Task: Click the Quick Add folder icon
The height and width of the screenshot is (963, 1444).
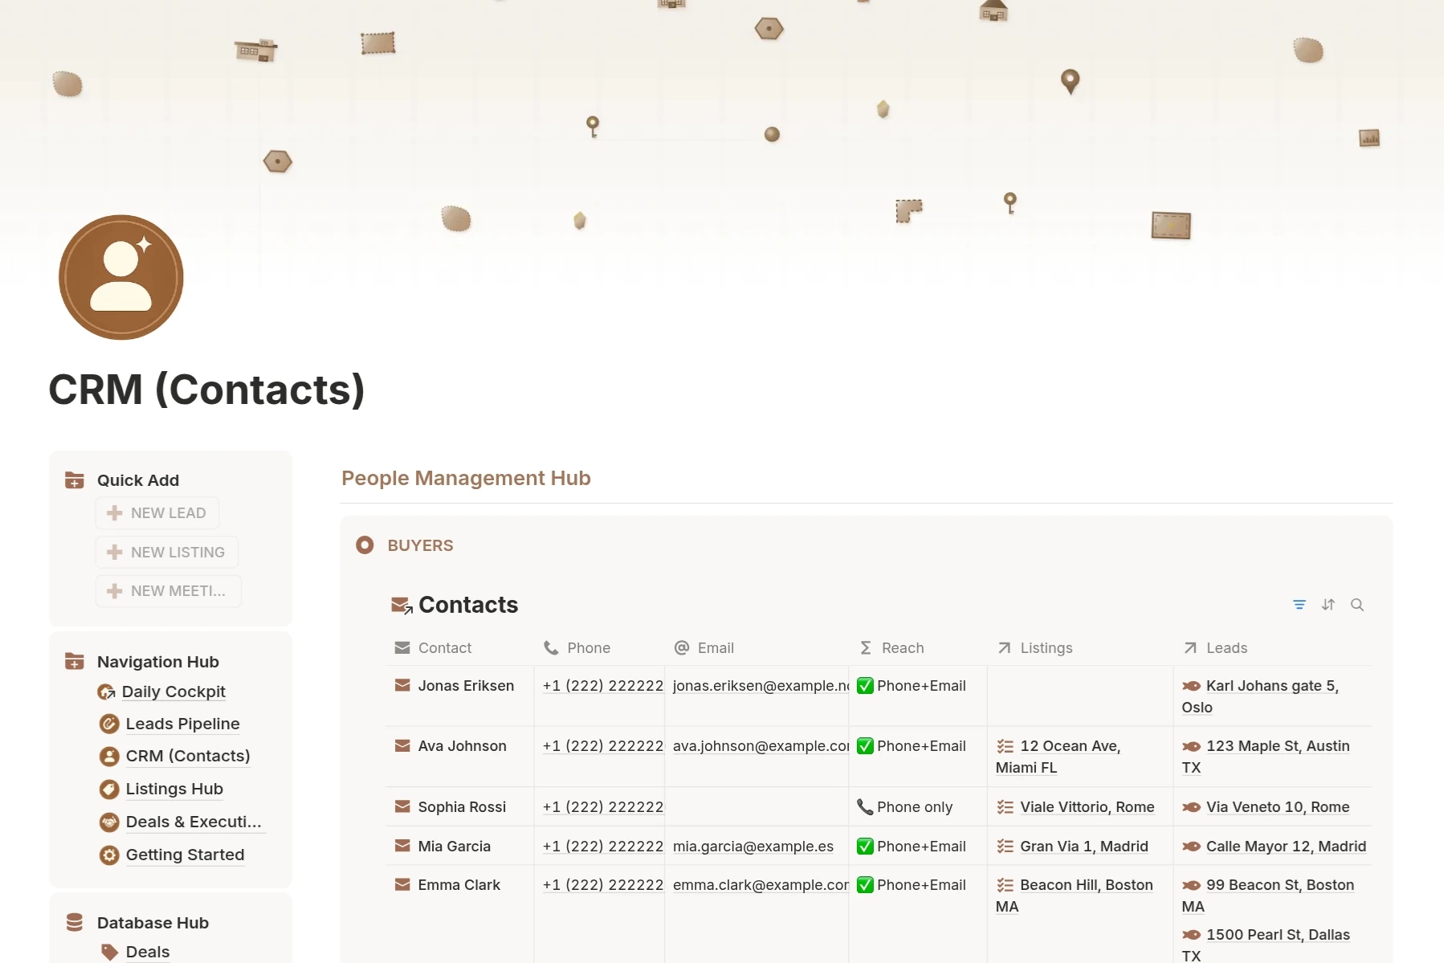Action: coord(75,480)
